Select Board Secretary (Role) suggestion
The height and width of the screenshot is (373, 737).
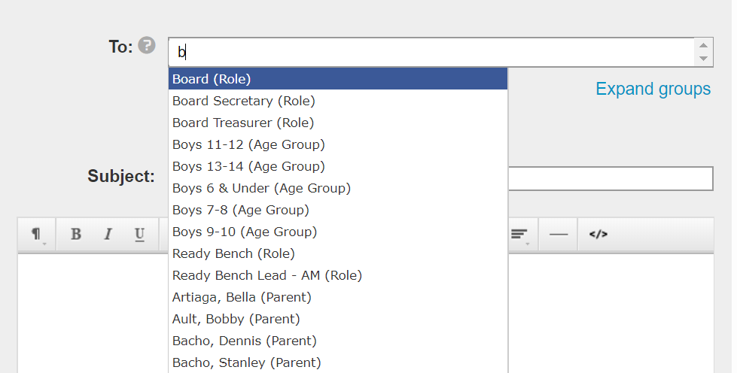coord(338,101)
